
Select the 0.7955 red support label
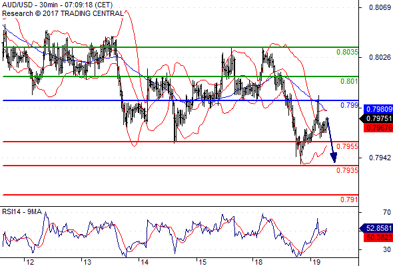(347, 146)
